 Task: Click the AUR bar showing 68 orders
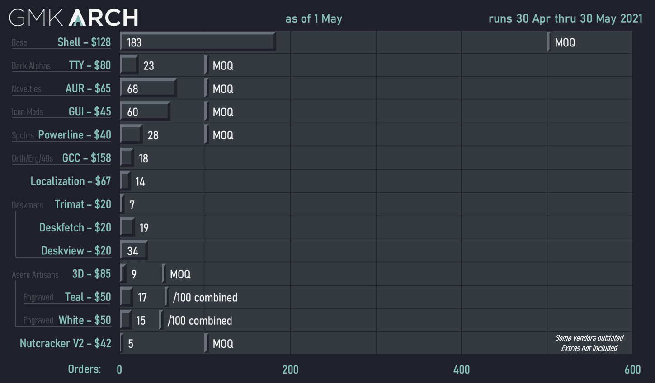tap(148, 88)
